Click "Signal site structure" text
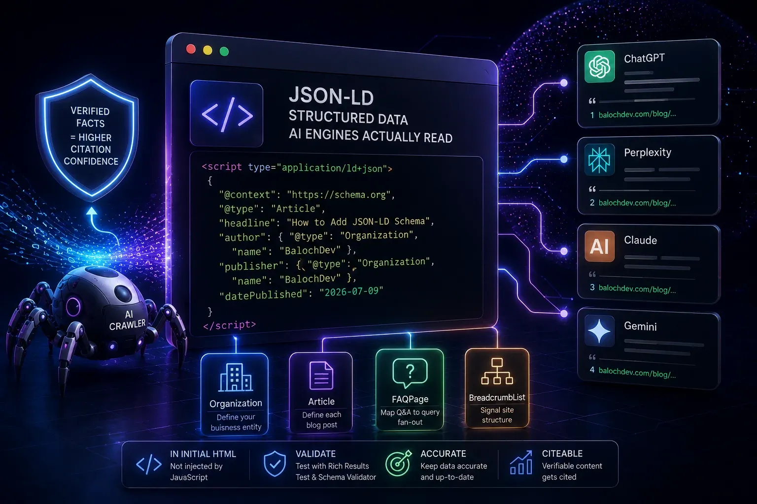 click(x=497, y=415)
